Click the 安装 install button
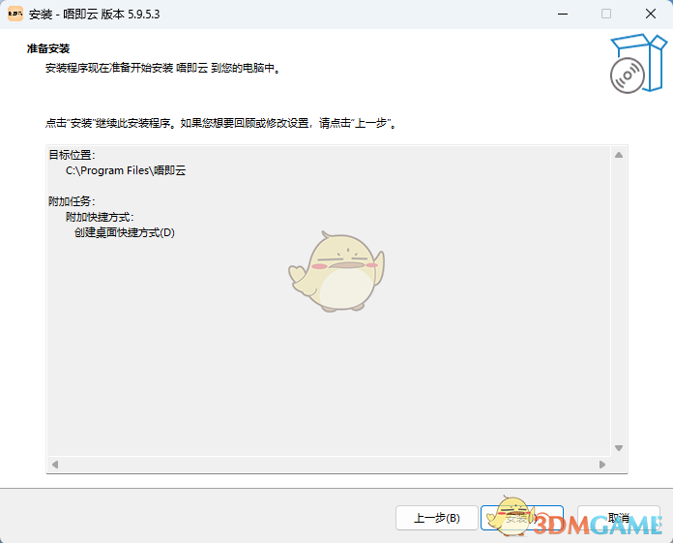 click(522, 518)
